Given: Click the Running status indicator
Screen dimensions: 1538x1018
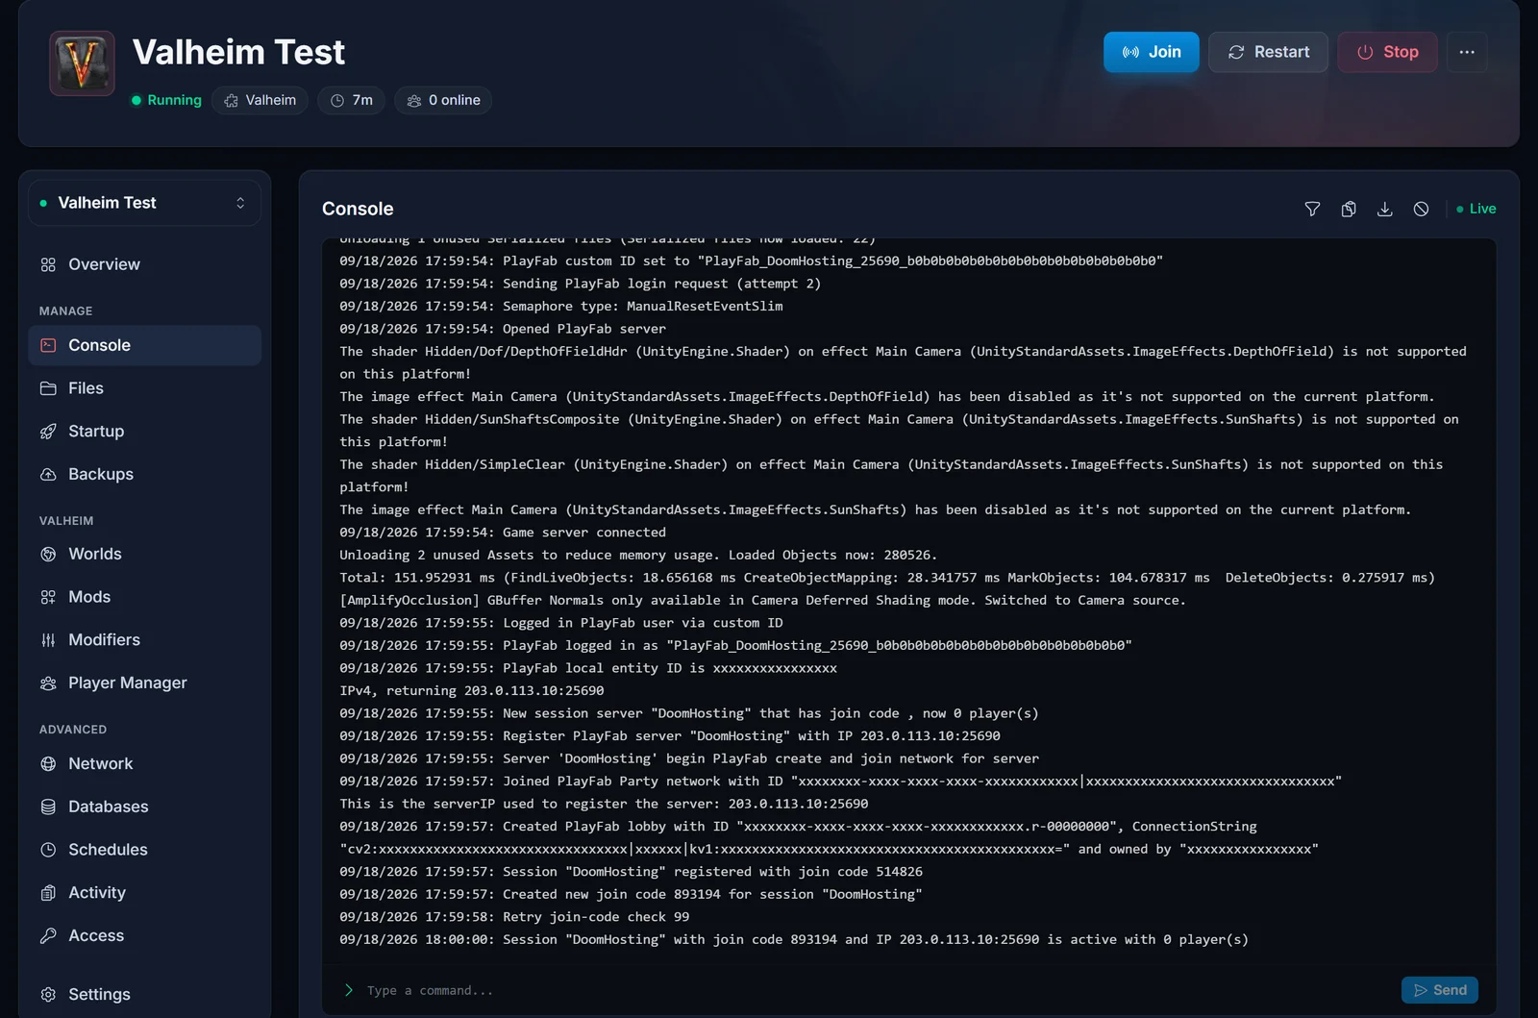Looking at the screenshot, I should (166, 100).
